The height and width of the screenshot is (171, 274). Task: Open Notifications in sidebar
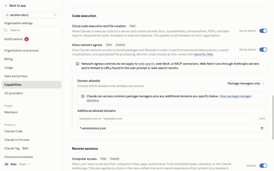[32, 39]
